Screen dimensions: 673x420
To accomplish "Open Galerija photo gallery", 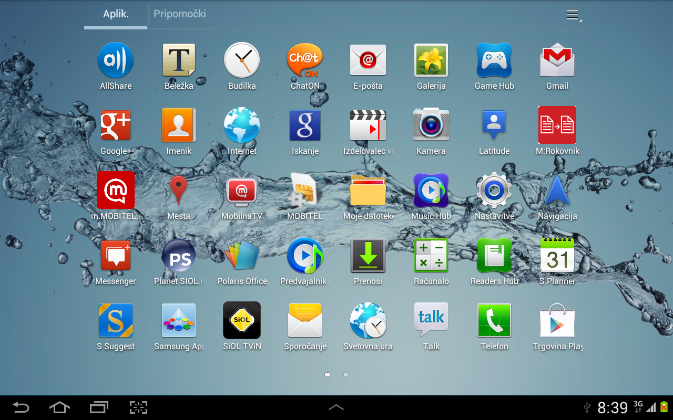I will tap(431, 60).
